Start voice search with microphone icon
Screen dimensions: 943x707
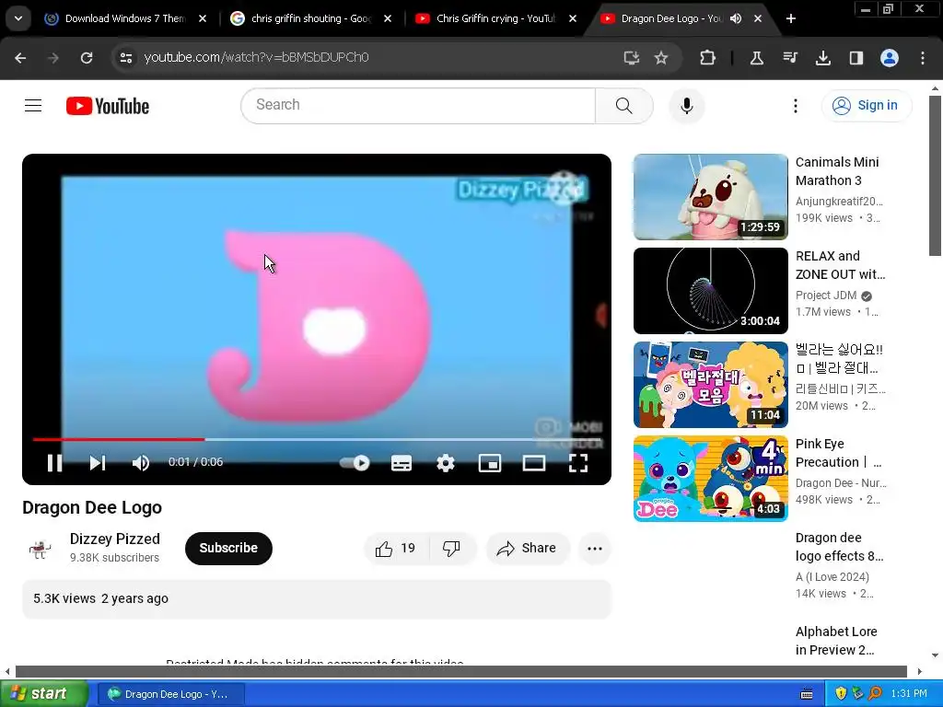click(x=687, y=106)
